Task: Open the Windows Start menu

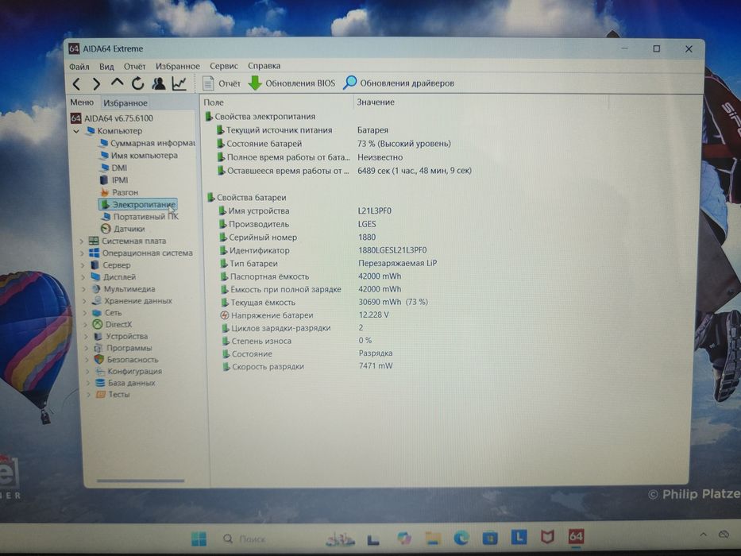Action: (199, 539)
